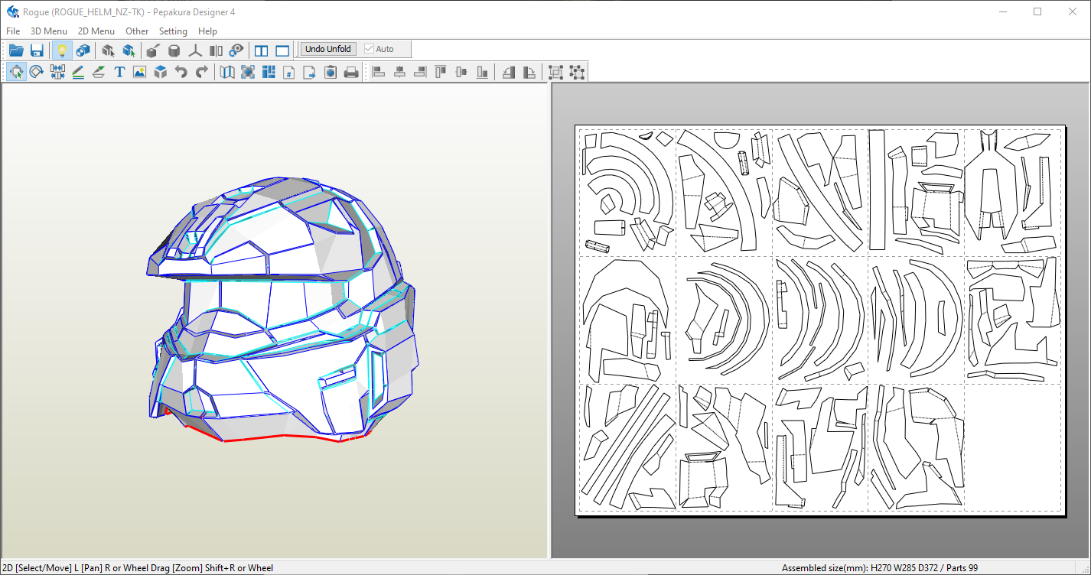This screenshot has height=575, width=1091.
Task: Save the project with the floppy disk icon
Action: [x=37, y=50]
